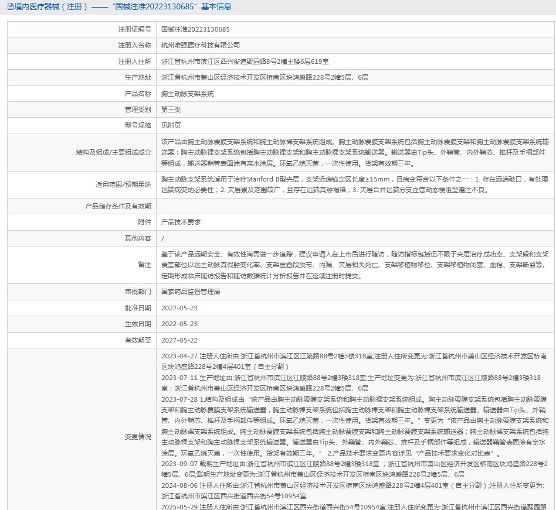Screen dimensions: 556x510
Task: Select the label 生效日期
Action: pyautogui.click(x=138, y=324)
